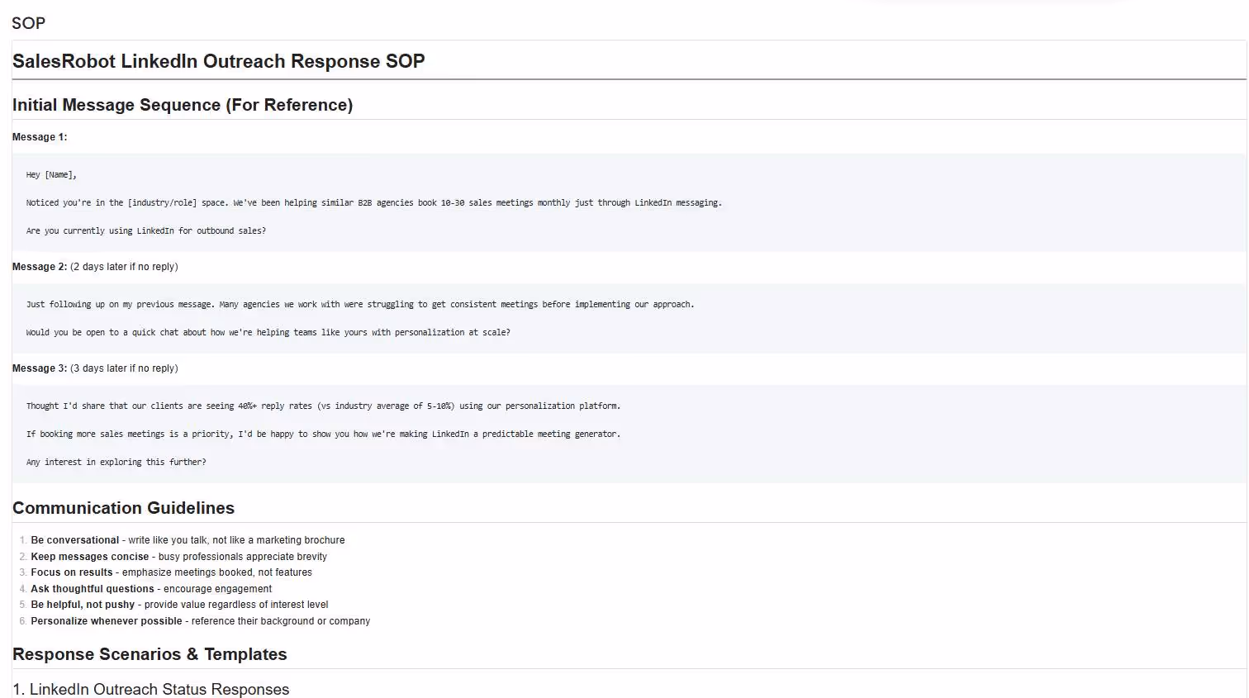Click the Communication Guidelines heading
Screen dimensions: 1249x698
tap(123, 508)
